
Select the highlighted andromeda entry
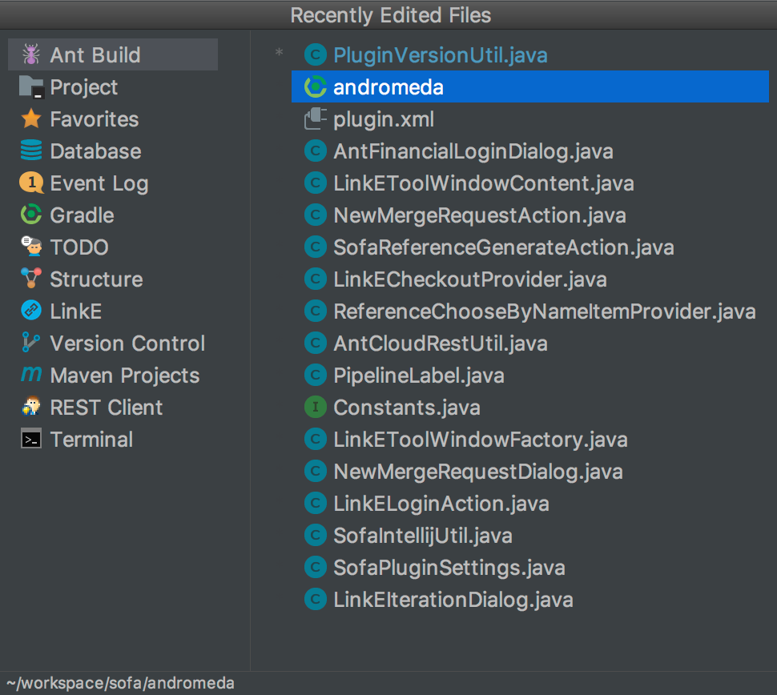click(530, 86)
